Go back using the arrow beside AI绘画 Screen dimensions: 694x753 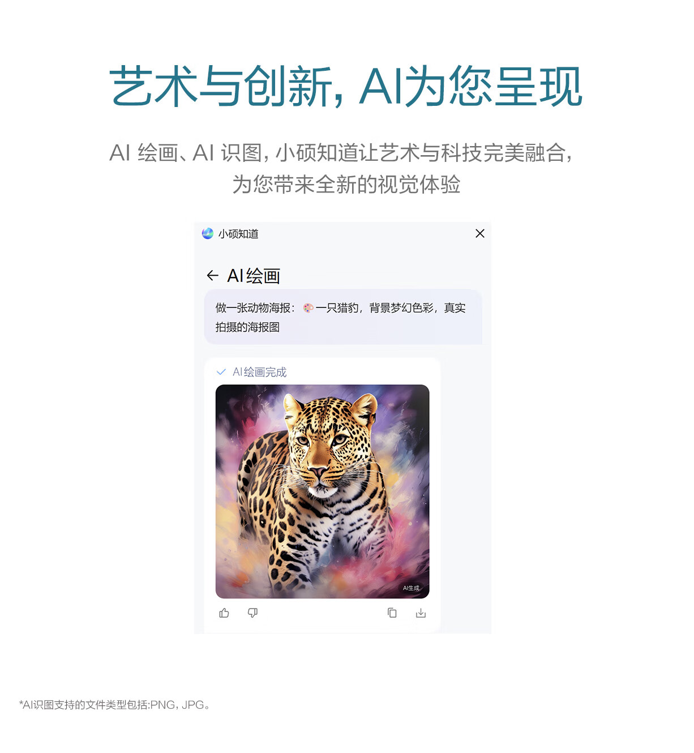(x=212, y=276)
